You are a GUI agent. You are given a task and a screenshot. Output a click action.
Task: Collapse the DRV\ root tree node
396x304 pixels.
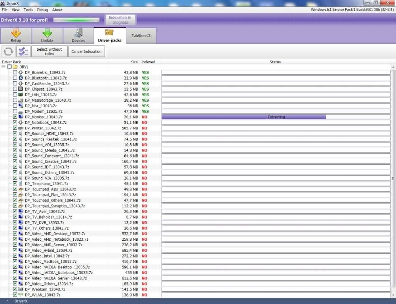(4, 67)
